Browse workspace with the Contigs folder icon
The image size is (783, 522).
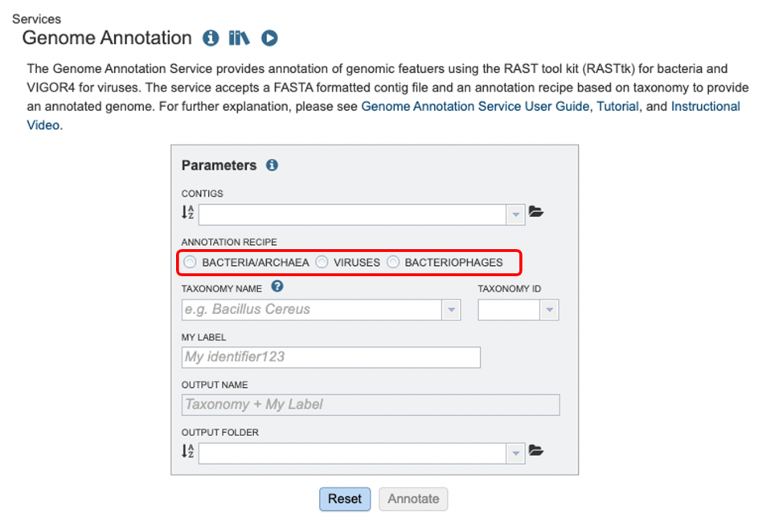pos(536,212)
